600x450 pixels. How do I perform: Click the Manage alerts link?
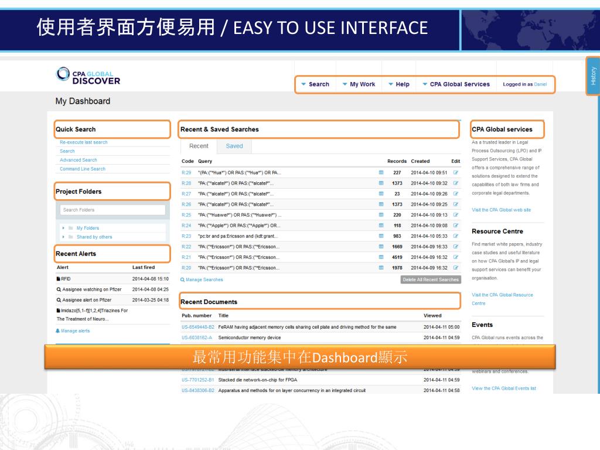(x=73, y=331)
